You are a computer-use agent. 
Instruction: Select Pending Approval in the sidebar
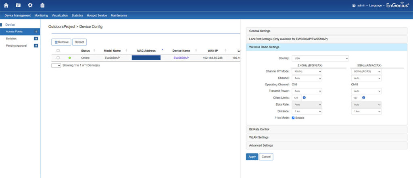20,46
